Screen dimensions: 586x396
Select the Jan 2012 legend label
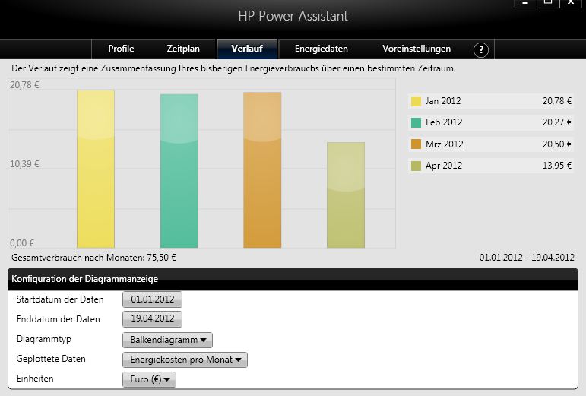tap(443, 101)
